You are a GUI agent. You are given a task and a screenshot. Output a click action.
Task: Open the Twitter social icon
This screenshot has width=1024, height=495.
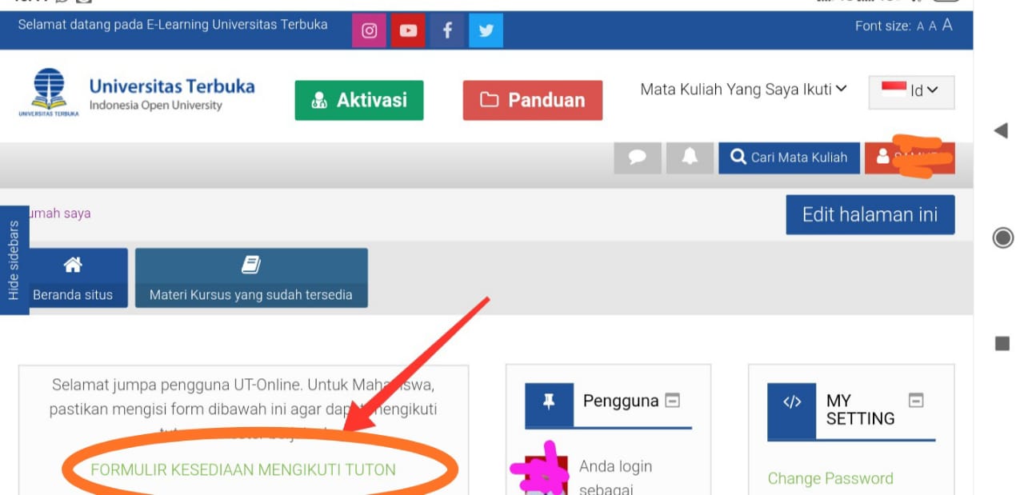click(486, 31)
